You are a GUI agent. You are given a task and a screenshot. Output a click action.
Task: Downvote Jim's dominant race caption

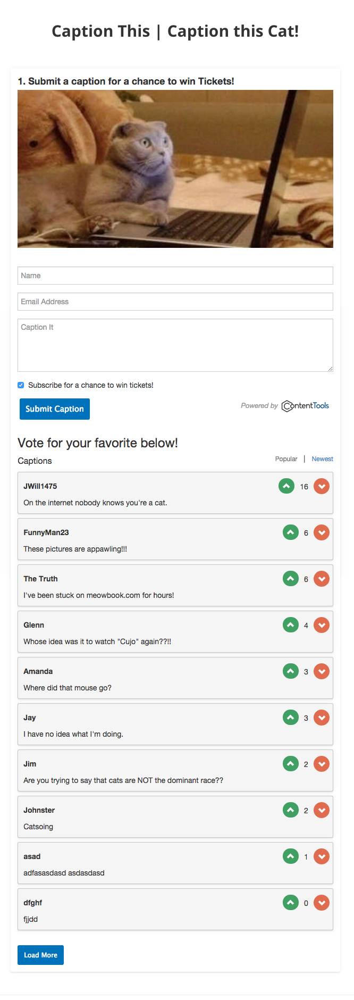pyautogui.click(x=322, y=764)
